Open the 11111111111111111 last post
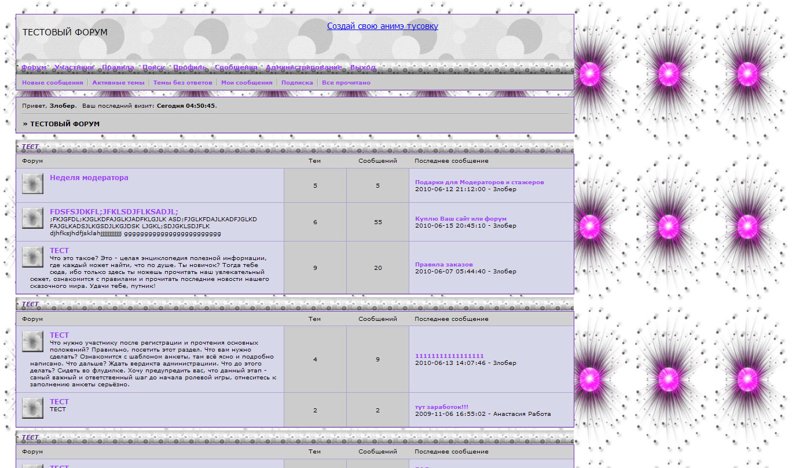This screenshot has width=792, height=468. point(449,356)
